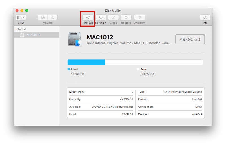
Task: Click the Mount Point row
Action: (101, 92)
